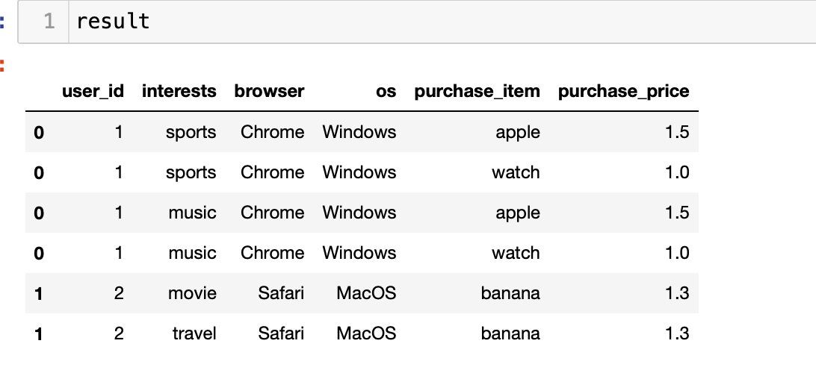This screenshot has width=816, height=370.
Task: Click the first 'music' interests cell
Action: coord(192,213)
